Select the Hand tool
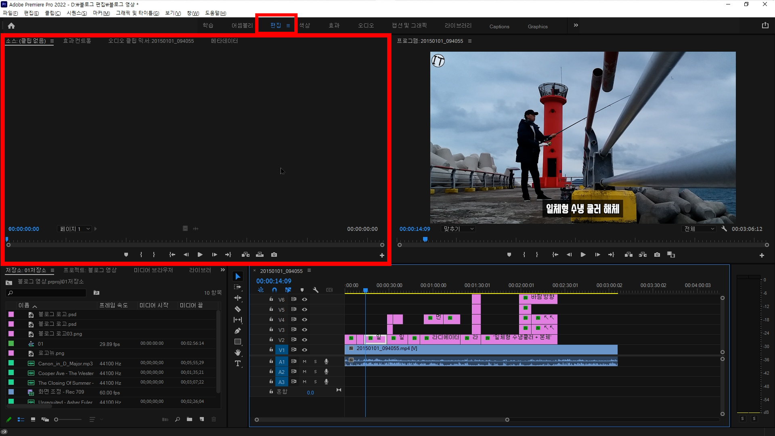 (x=238, y=352)
